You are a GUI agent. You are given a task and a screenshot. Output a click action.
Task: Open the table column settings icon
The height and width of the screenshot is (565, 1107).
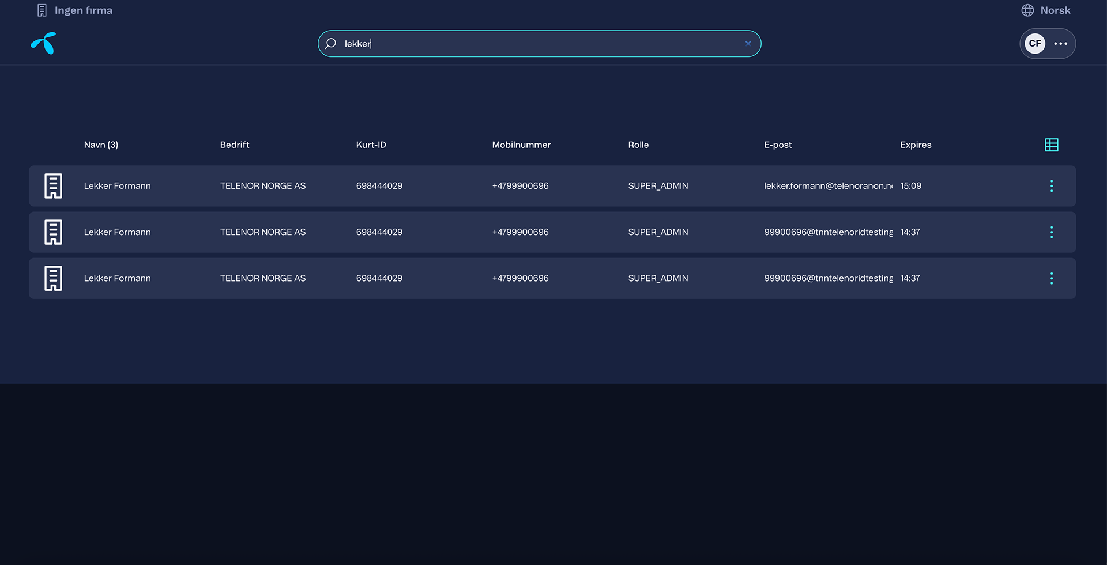pyautogui.click(x=1052, y=145)
